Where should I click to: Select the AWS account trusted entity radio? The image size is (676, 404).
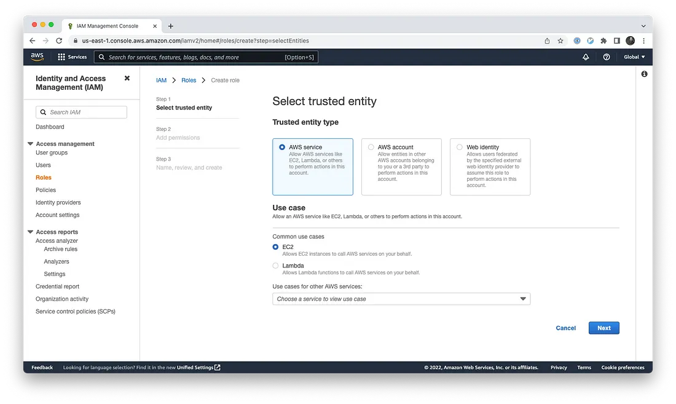371,147
